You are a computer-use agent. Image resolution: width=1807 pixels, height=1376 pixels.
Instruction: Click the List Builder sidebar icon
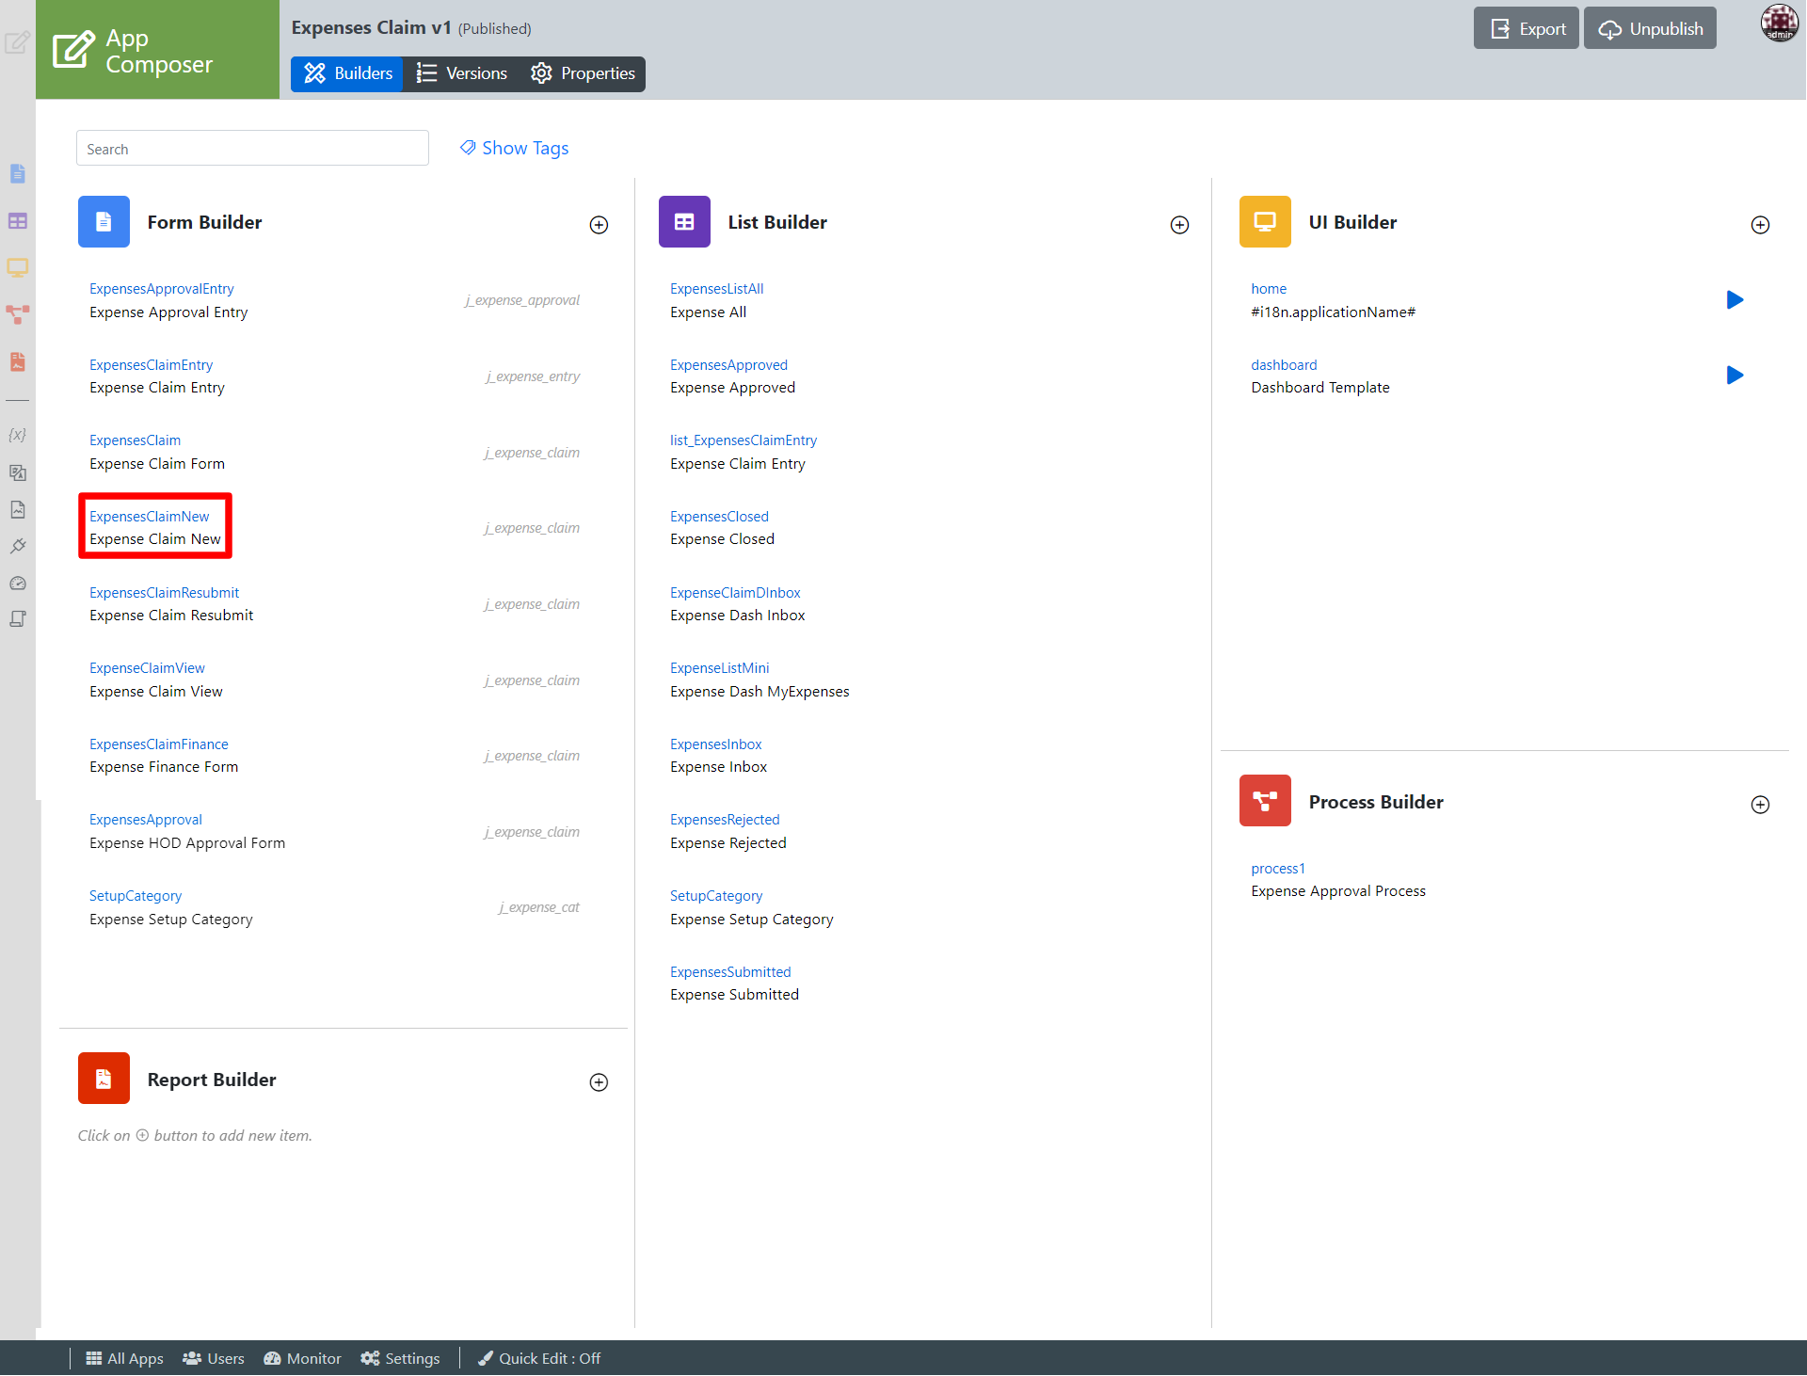[x=18, y=221]
